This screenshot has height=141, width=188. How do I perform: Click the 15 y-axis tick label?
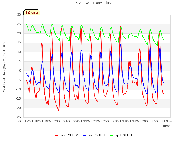(x=19, y=43)
